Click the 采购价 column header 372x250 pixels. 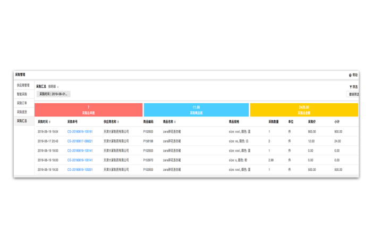click(312, 122)
